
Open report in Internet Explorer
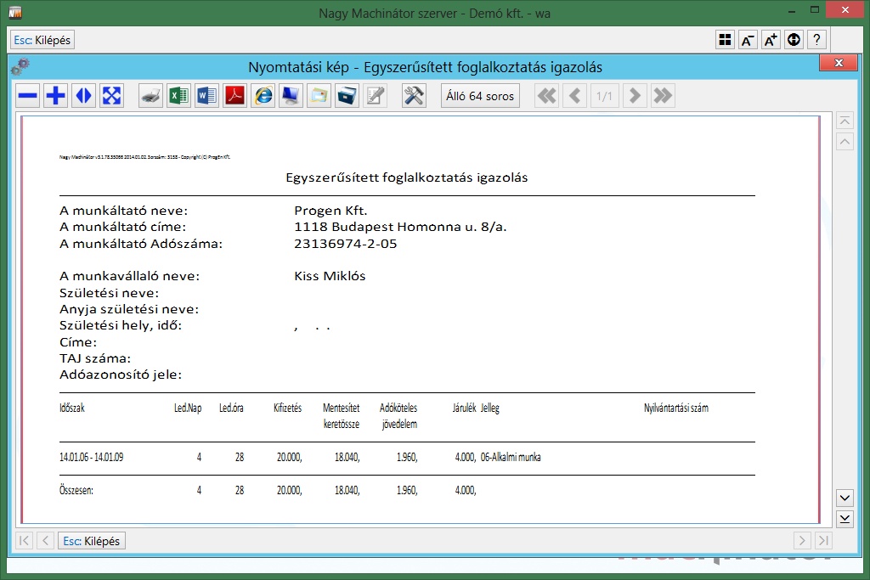click(x=263, y=96)
